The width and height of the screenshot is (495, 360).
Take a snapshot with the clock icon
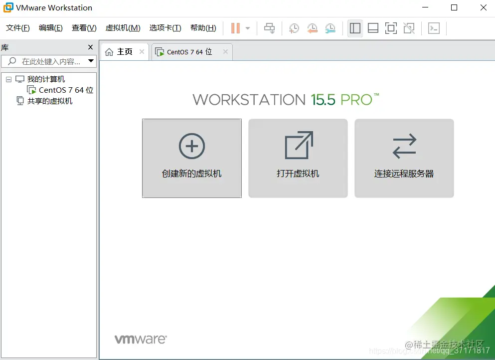294,28
